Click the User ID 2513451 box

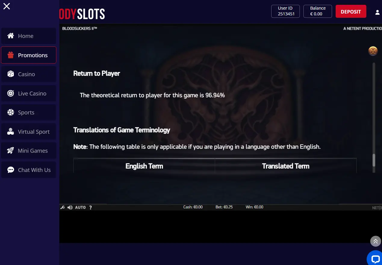pos(285,11)
